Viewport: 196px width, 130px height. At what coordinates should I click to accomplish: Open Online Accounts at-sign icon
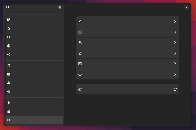[x=9, y=46]
